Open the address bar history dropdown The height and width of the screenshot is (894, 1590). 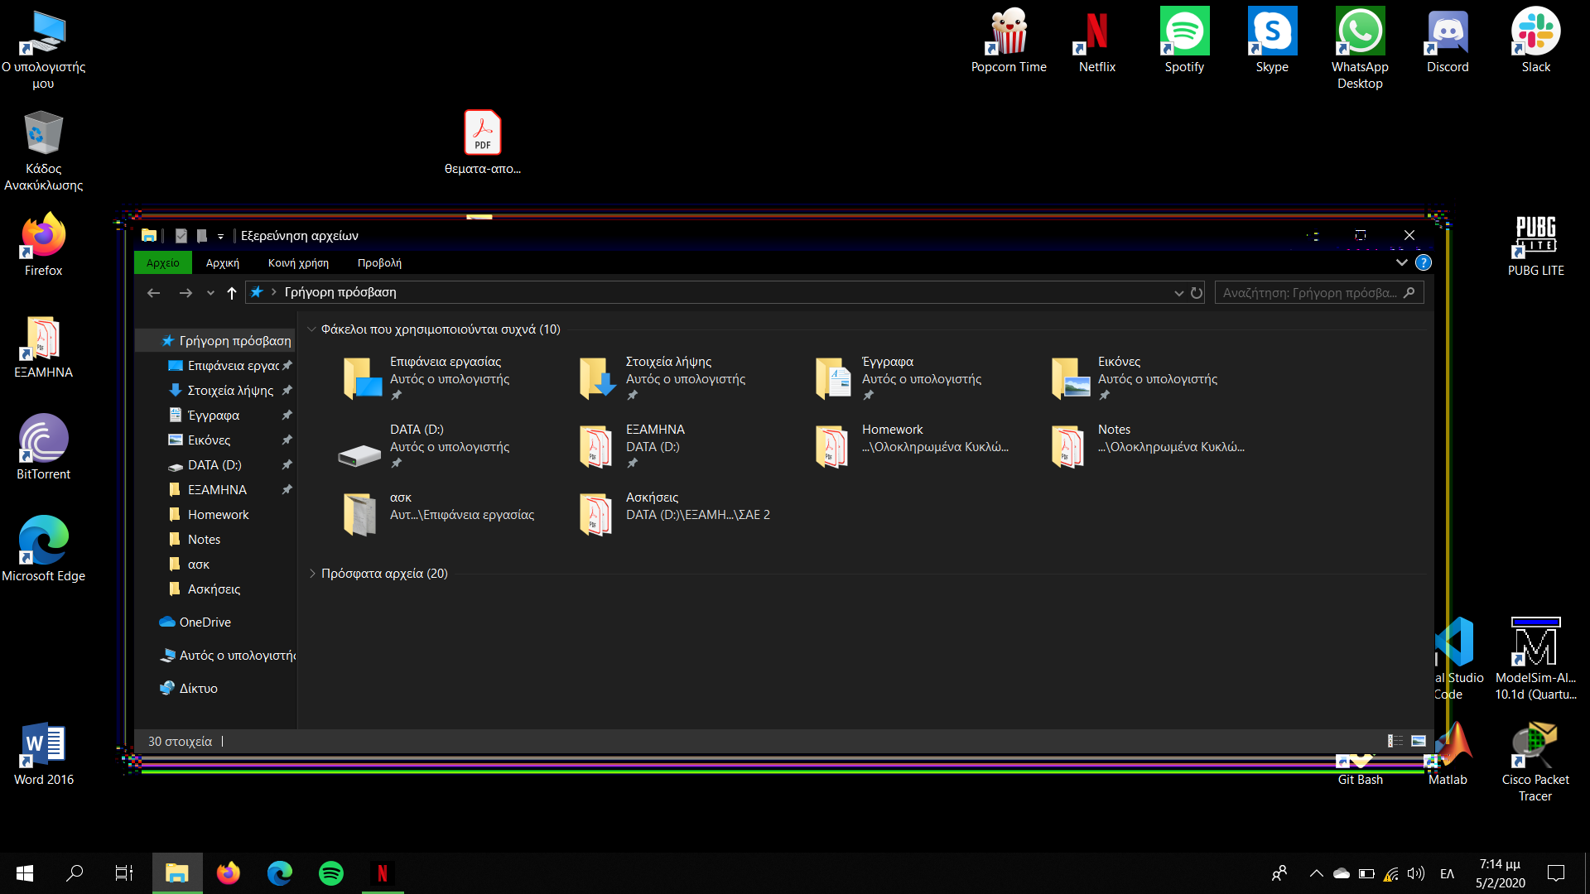(x=1178, y=293)
